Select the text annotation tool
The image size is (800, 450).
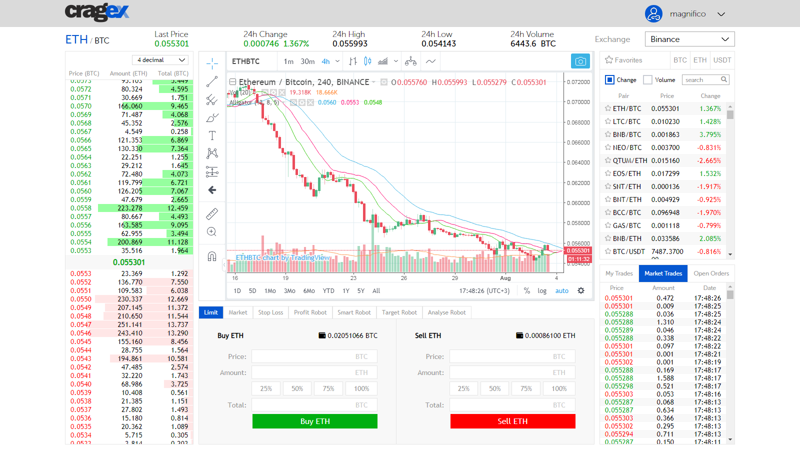click(x=212, y=135)
